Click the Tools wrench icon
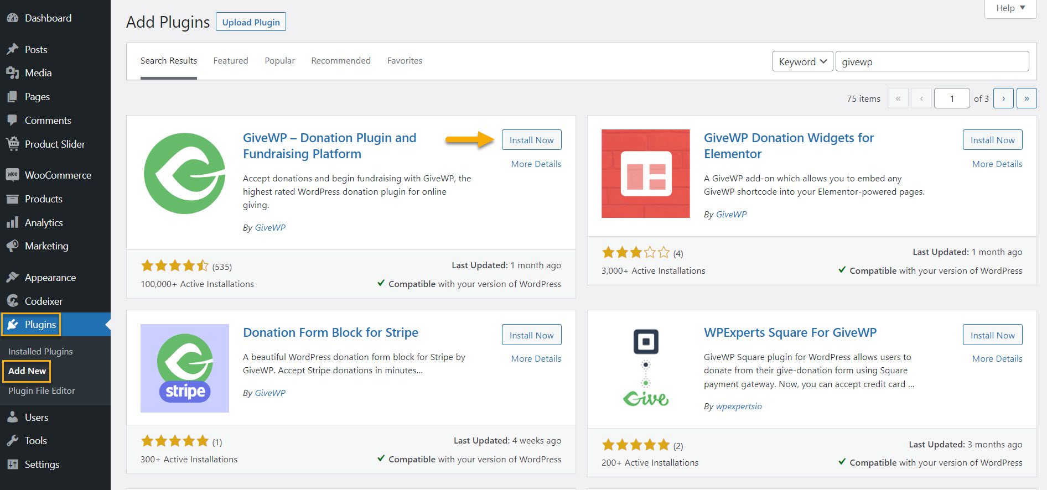The height and width of the screenshot is (490, 1047). point(12,440)
